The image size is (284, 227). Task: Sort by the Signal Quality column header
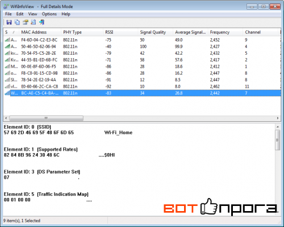156,32
